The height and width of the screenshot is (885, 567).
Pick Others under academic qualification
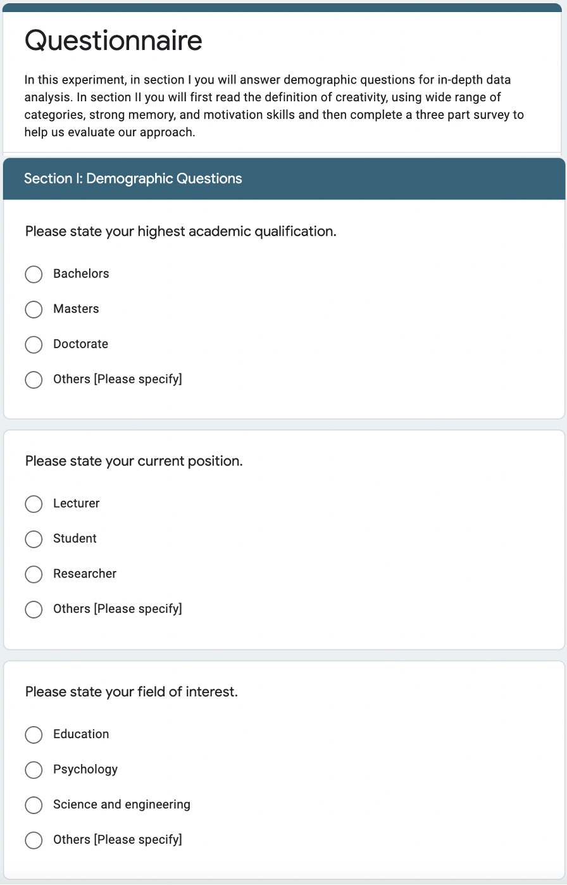34,380
